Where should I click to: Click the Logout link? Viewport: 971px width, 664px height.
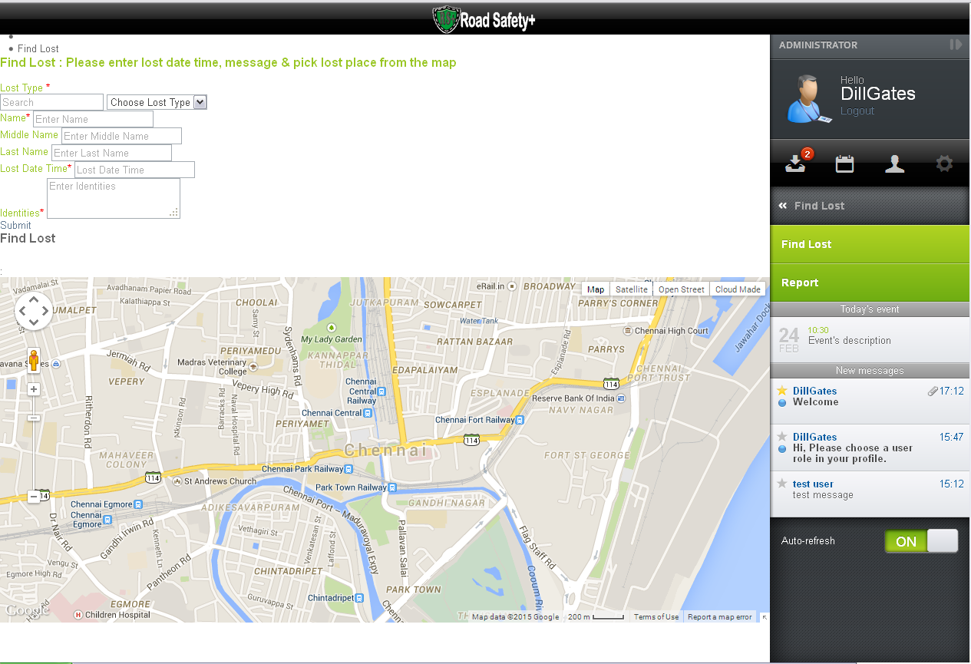coord(857,111)
